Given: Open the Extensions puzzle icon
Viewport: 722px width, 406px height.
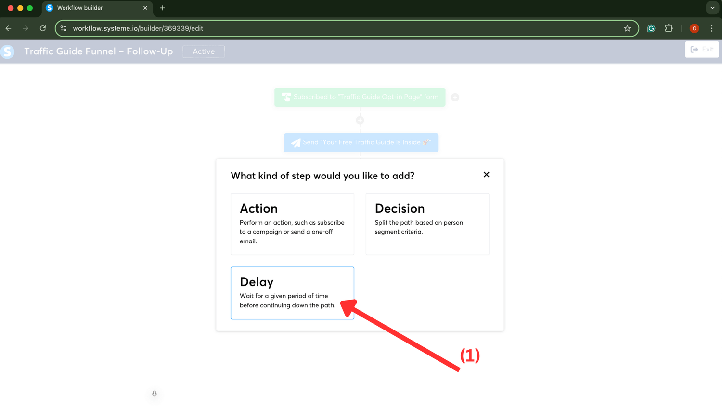Looking at the screenshot, I should 669,28.
